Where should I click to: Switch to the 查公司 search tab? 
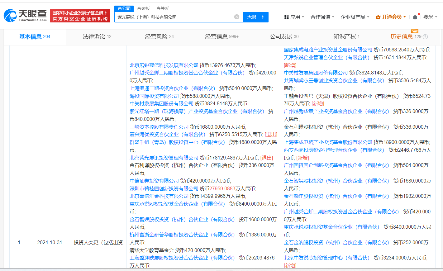(x=124, y=8)
